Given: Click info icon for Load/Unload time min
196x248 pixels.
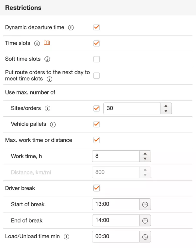Looking at the screenshot, I should (66, 237).
